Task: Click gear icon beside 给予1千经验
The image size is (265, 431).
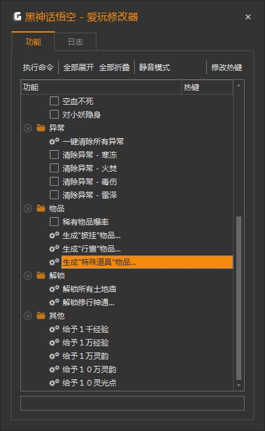Action: tap(54, 329)
